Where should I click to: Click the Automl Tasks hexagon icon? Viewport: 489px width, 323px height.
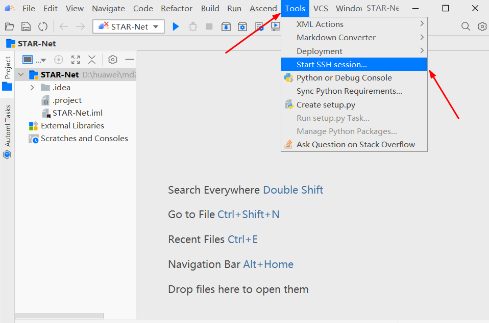click(7, 154)
